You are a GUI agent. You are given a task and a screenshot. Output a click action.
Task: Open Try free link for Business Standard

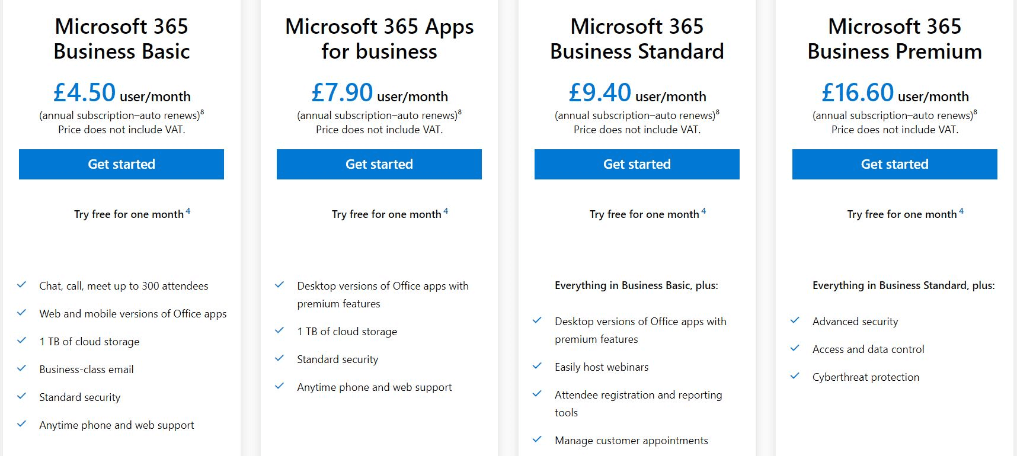[x=645, y=214]
